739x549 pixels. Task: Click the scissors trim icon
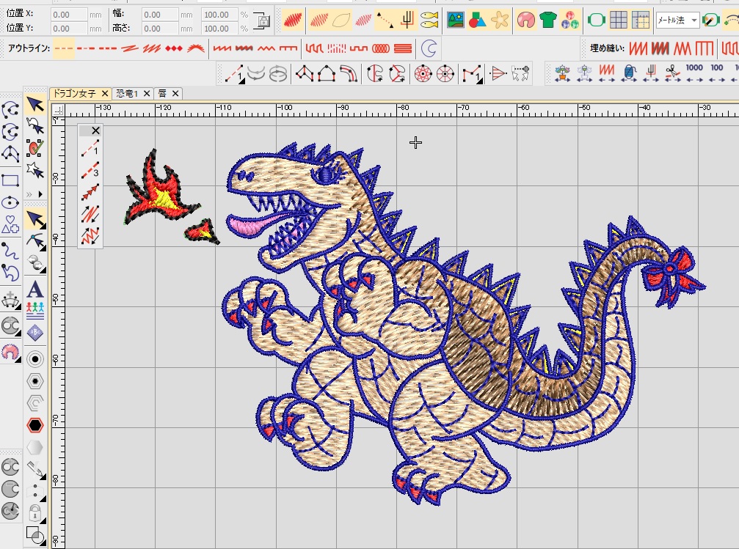672,73
